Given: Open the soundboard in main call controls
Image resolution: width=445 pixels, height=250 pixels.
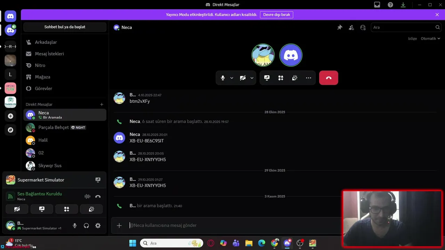Looking at the screenshot, I should point(294,78).
